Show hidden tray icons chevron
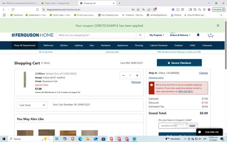The height and width of the screenshot is (142, 227). point(185,139)
